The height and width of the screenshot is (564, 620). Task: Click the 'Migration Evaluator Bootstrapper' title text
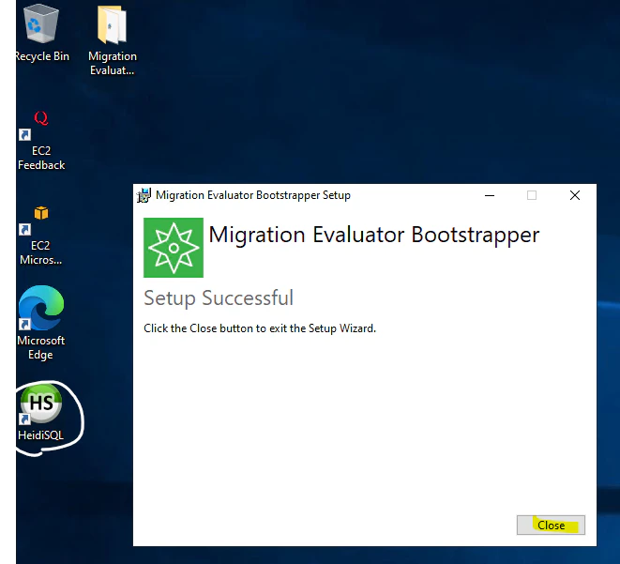373,236
